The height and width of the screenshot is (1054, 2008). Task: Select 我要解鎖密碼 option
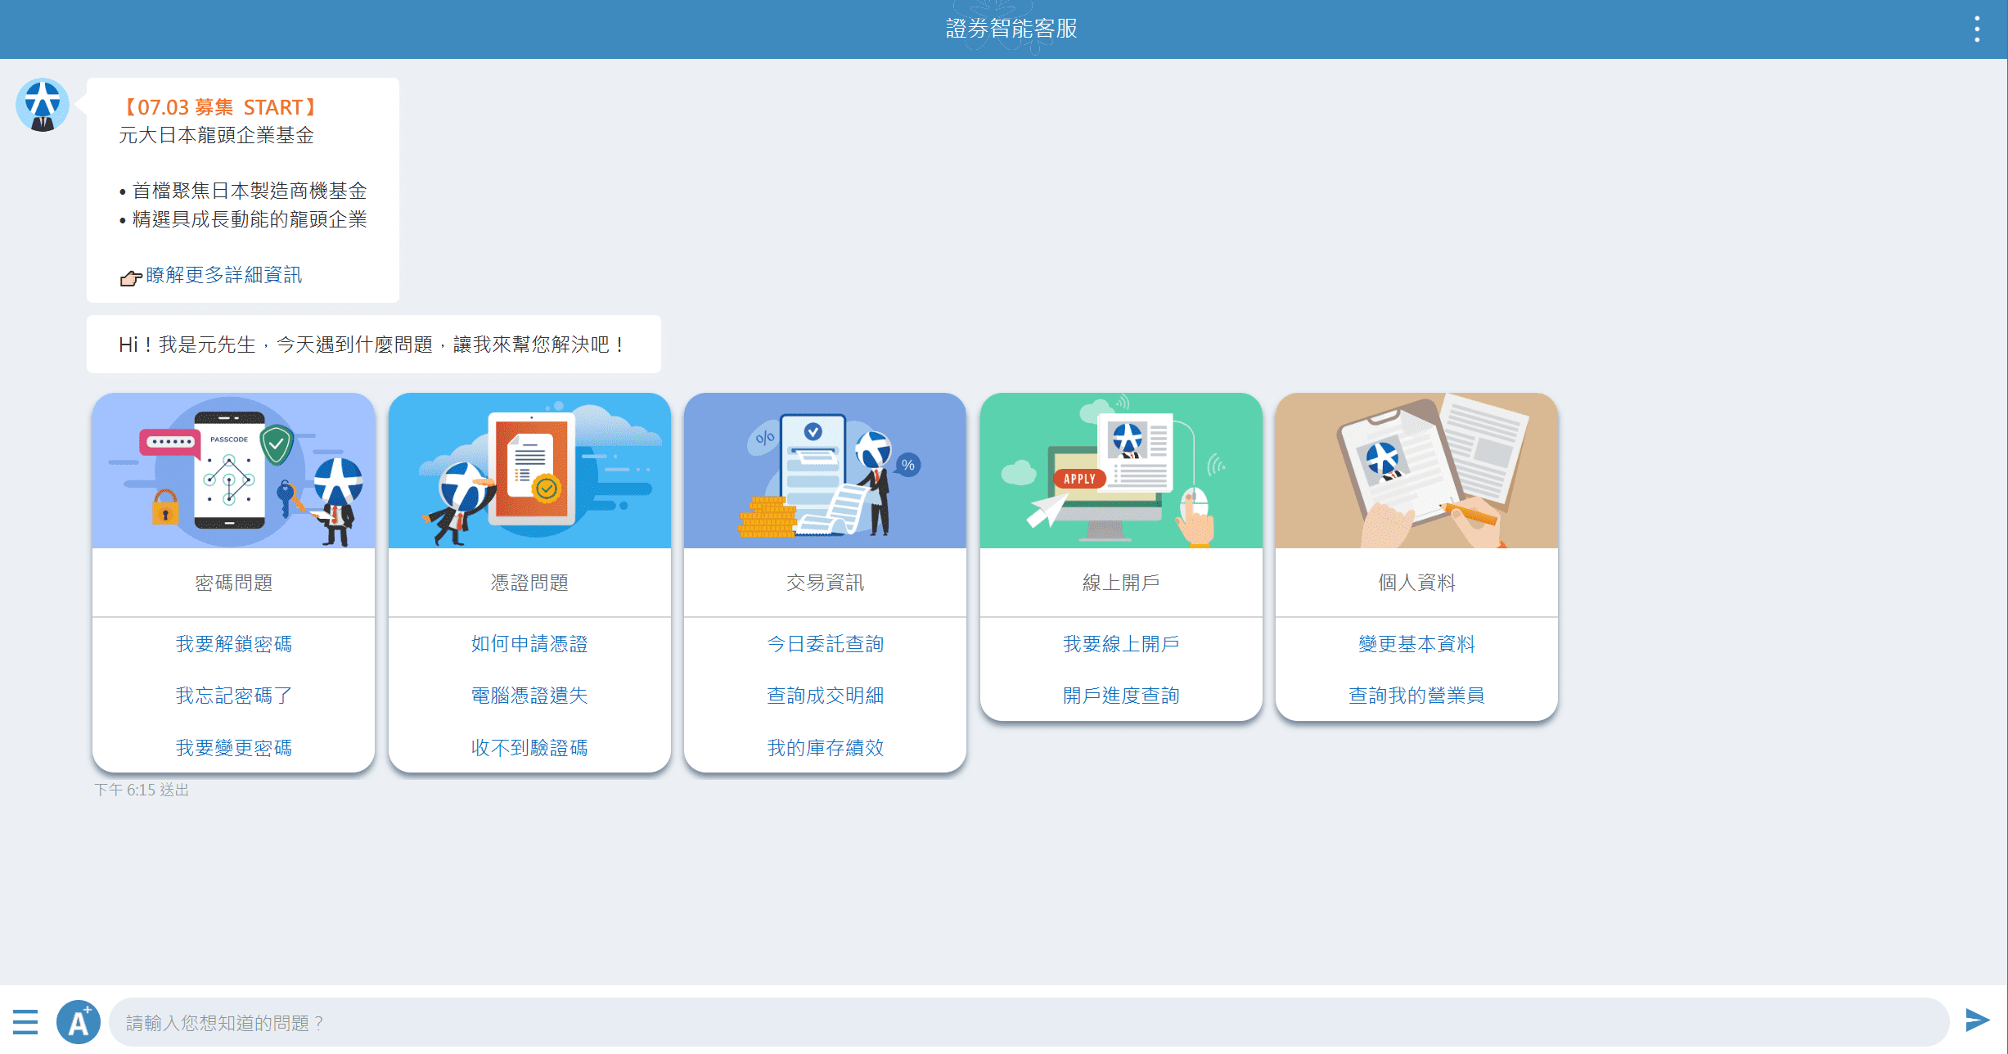(x=234, y=644)
